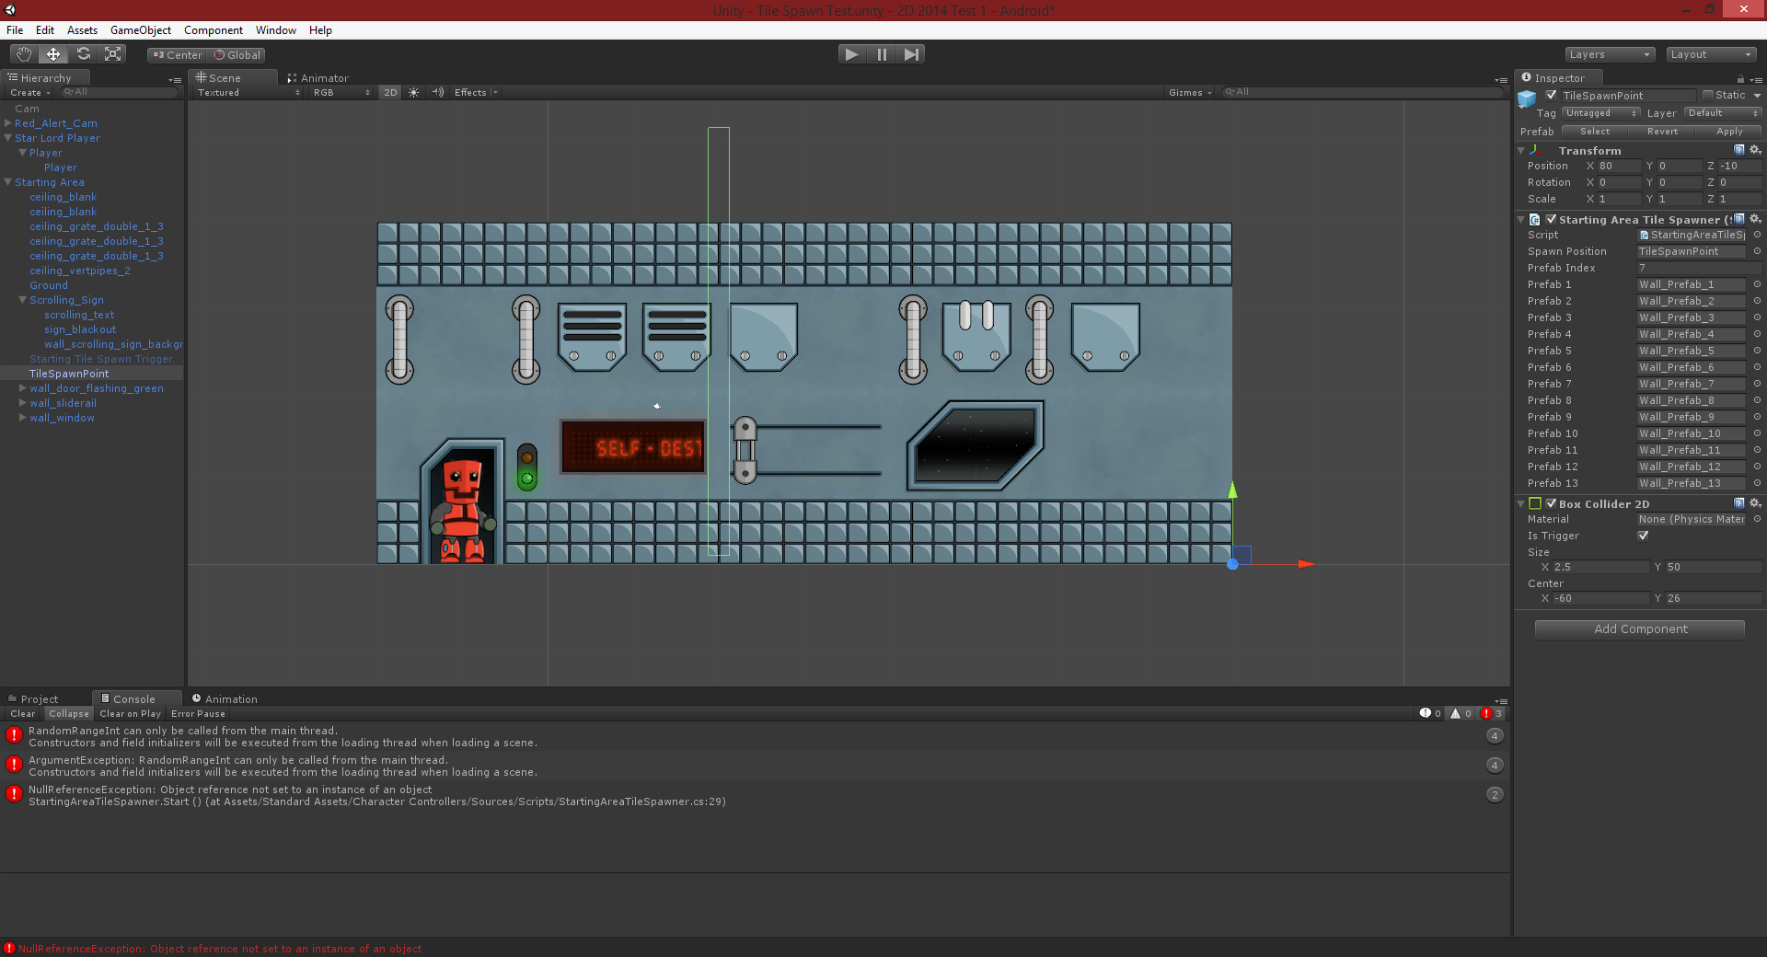Open Starting Area Tile Spawner gear menu
The height and width of the screenshot is (957, 1767).
tap(1755, 219)
